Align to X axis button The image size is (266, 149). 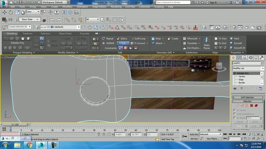(x=216, y=48)
